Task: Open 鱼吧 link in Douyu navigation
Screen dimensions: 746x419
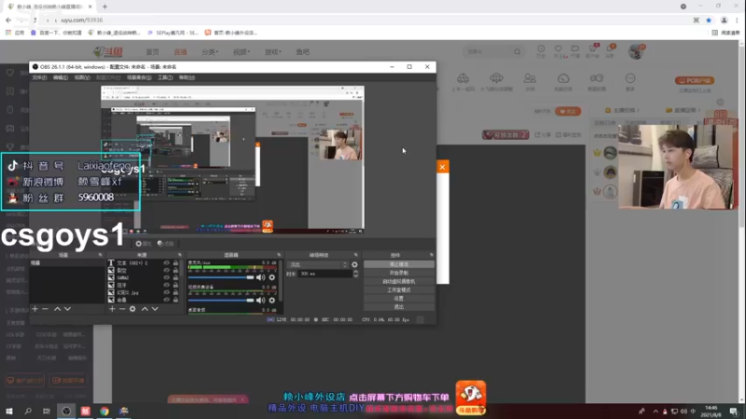Action: click(x=302, y=52)
